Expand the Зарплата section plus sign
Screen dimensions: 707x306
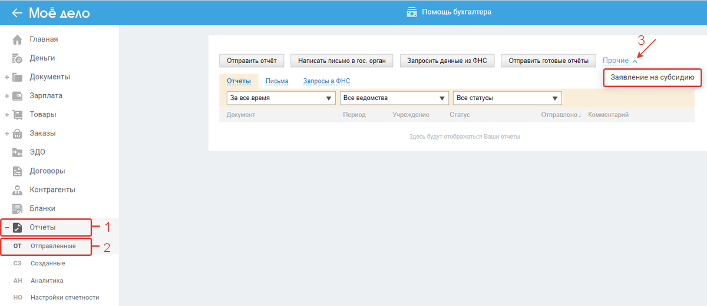point(6,96)
